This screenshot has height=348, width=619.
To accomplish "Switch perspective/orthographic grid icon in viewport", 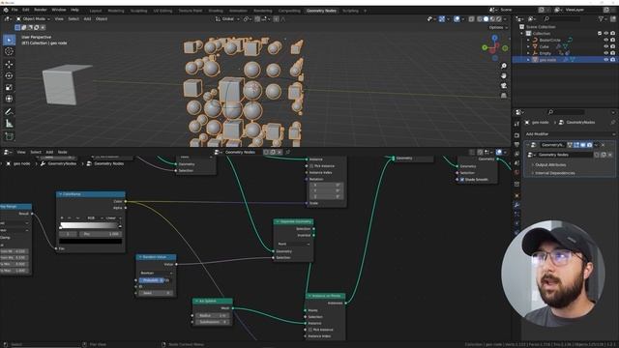I will [504, 96].
